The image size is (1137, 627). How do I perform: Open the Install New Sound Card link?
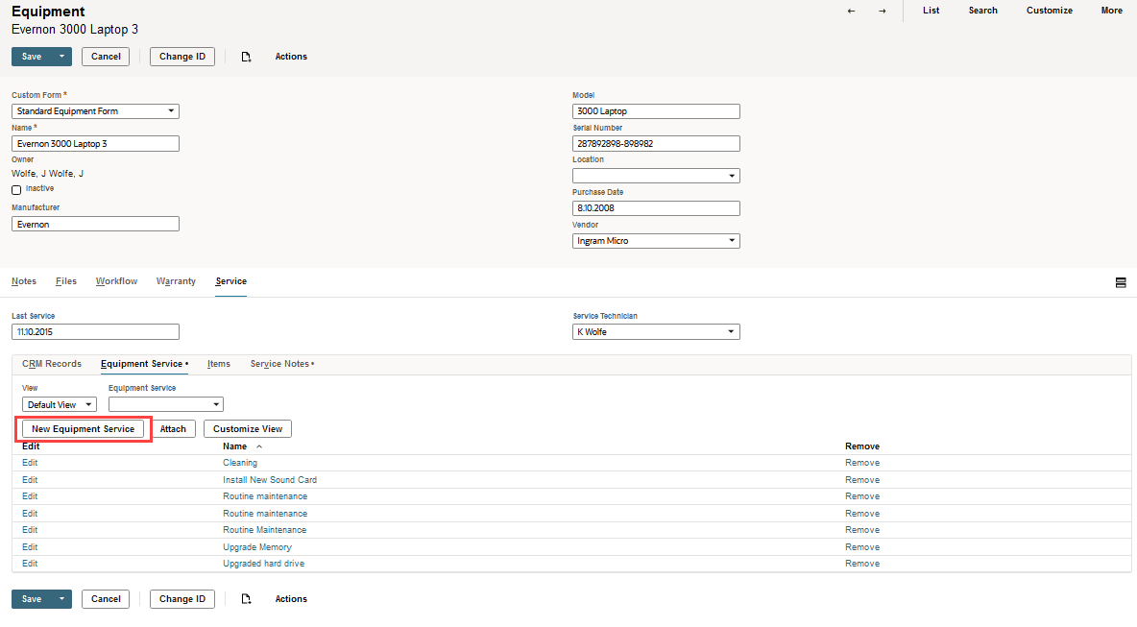pyautogui.click(x=270, y=480)
